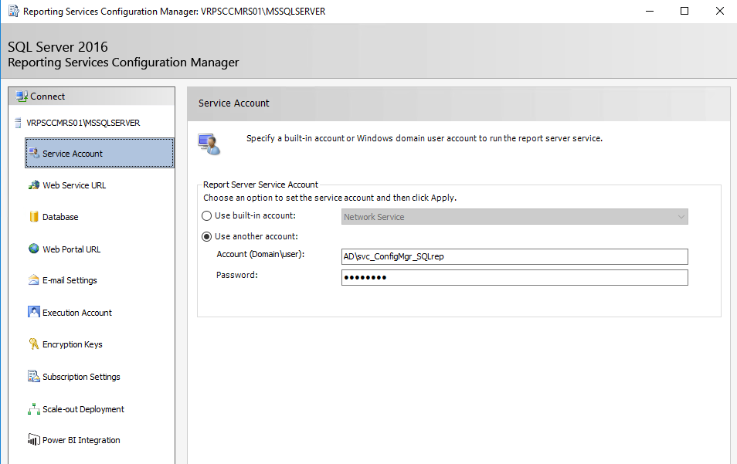Open the Network Service account dropdown
Viewport: 737px width, 464px height.
515,216
